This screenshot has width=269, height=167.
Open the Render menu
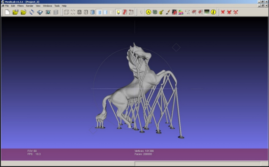30,6
